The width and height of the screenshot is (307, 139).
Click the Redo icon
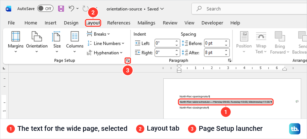click(x=85, y=9)
